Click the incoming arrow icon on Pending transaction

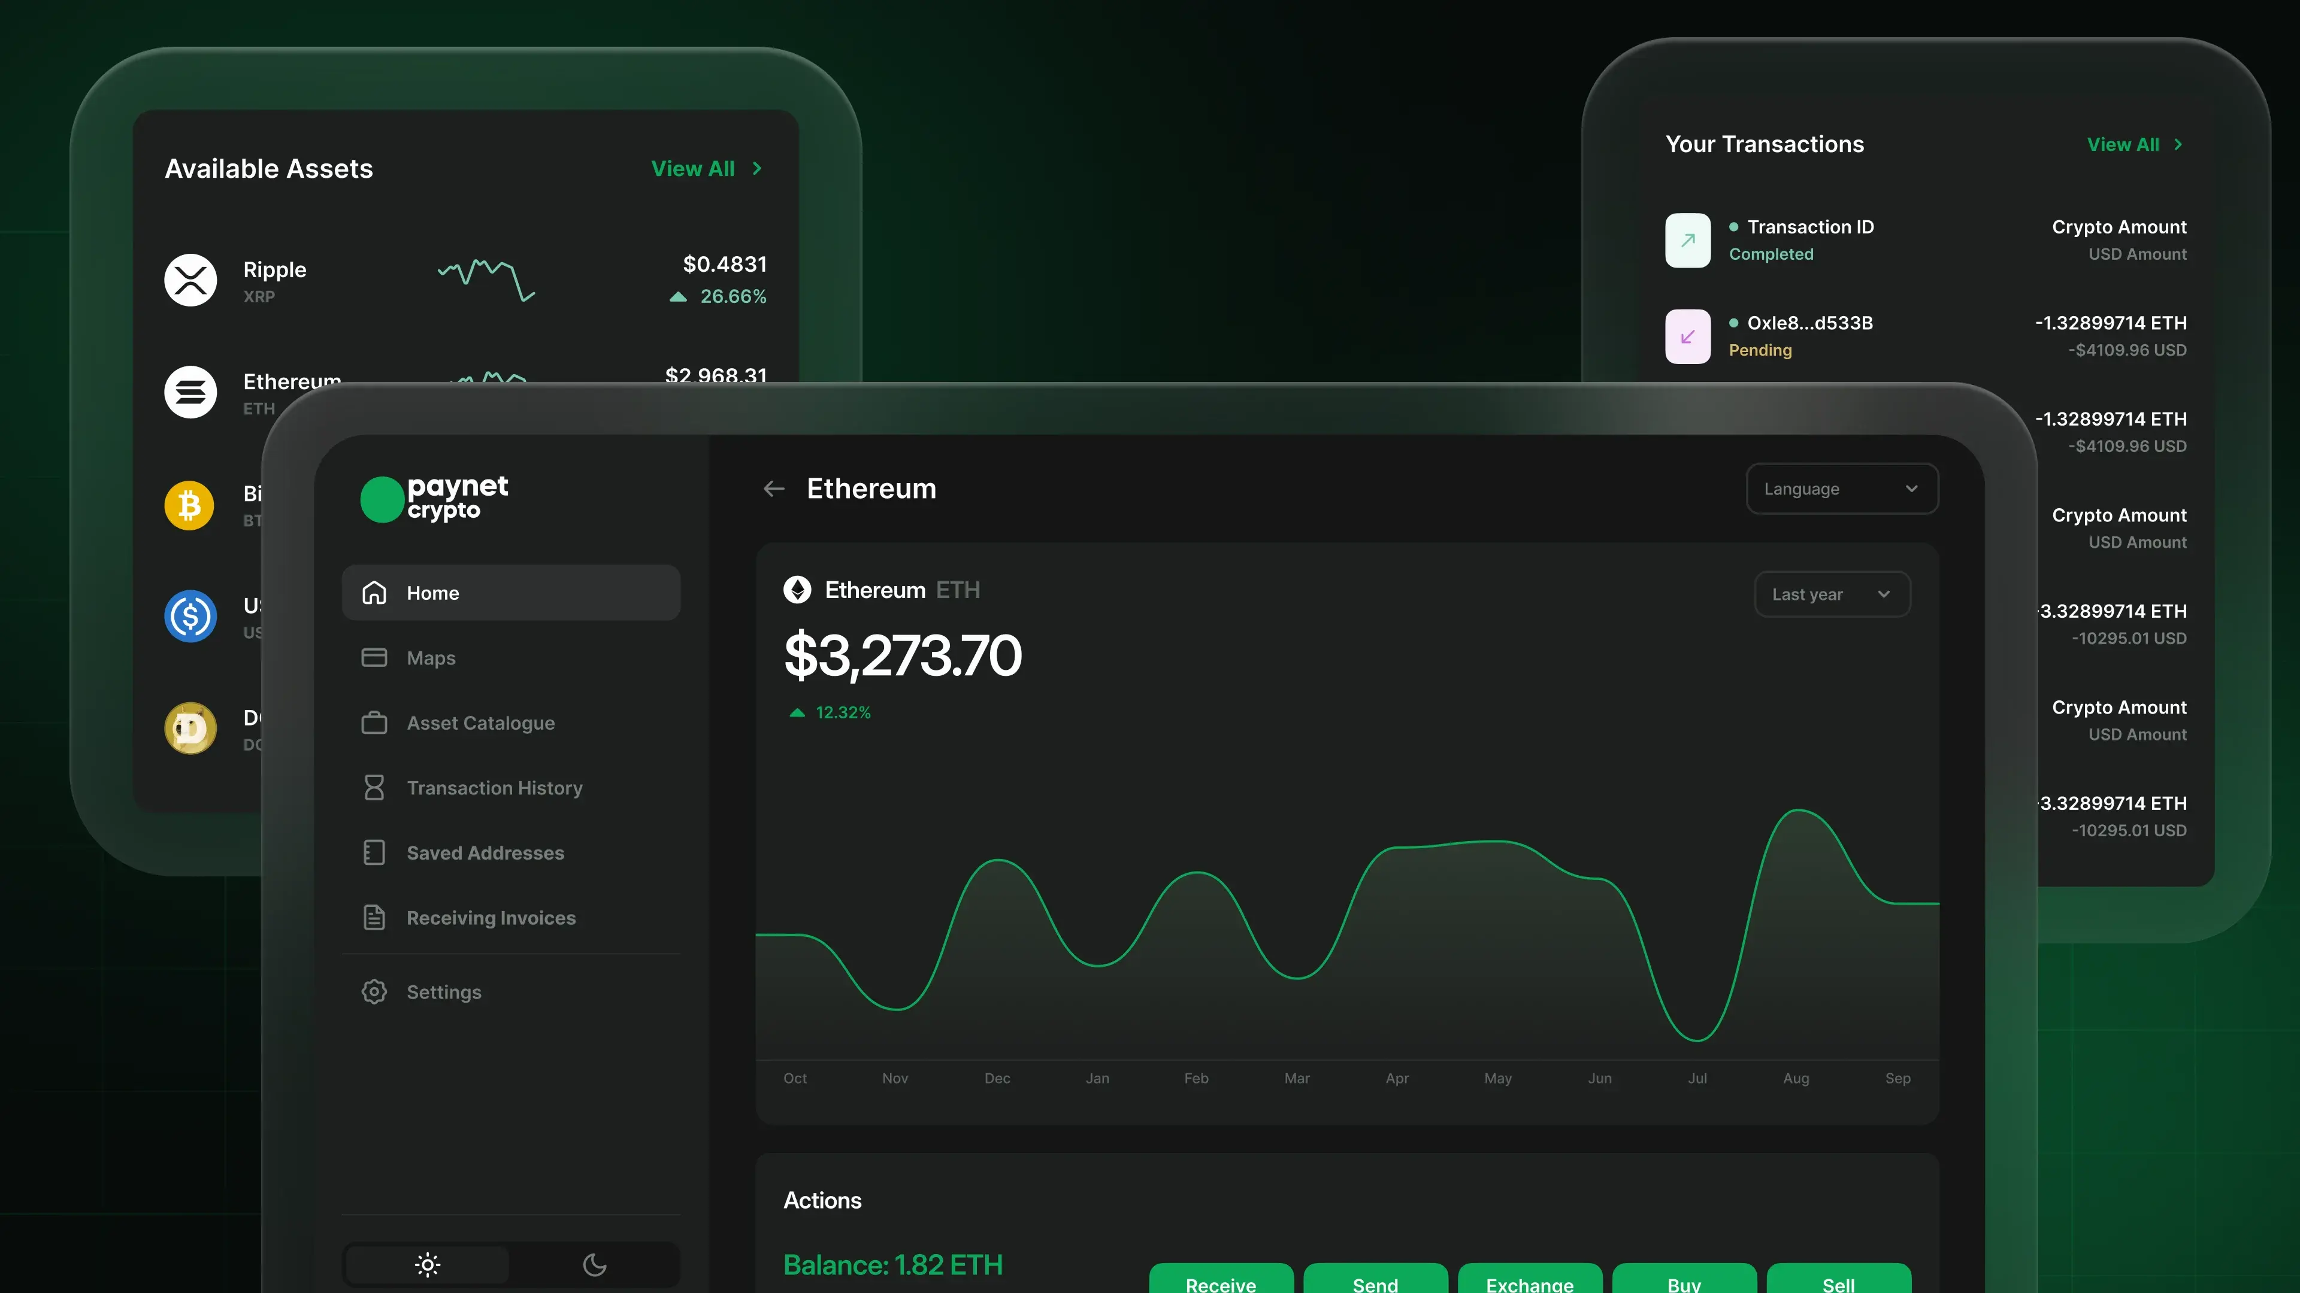click(1687, 336)
